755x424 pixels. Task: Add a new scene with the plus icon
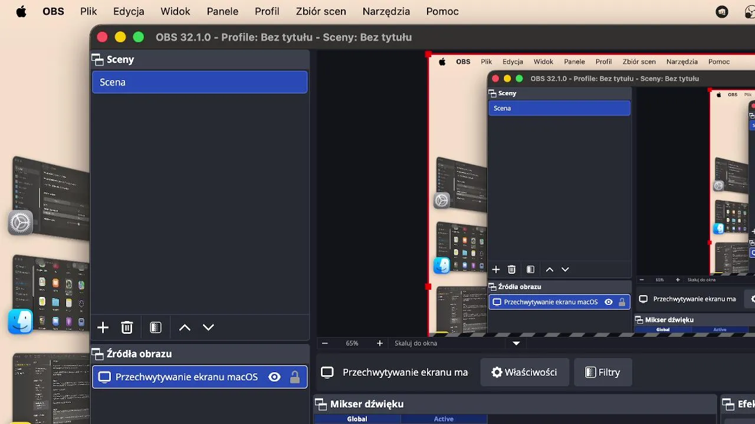(103, 327)
